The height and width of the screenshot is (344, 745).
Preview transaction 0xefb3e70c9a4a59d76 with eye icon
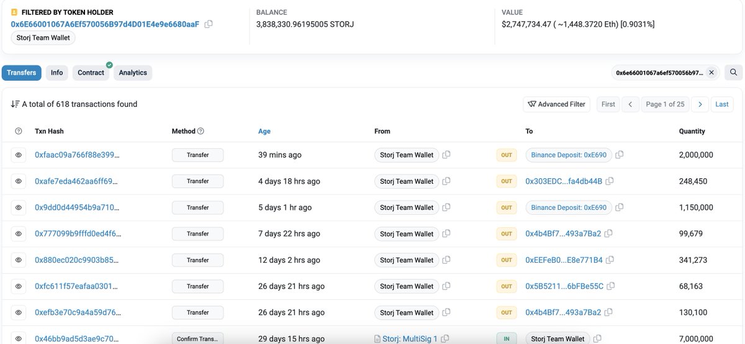point(19,312)
